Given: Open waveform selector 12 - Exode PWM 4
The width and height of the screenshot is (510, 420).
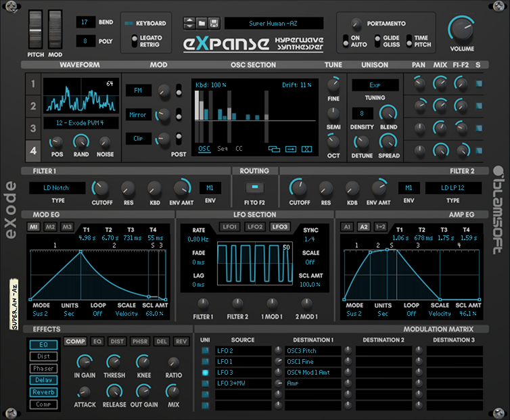Looking at the screenshot, I should [x=80, y=123].
